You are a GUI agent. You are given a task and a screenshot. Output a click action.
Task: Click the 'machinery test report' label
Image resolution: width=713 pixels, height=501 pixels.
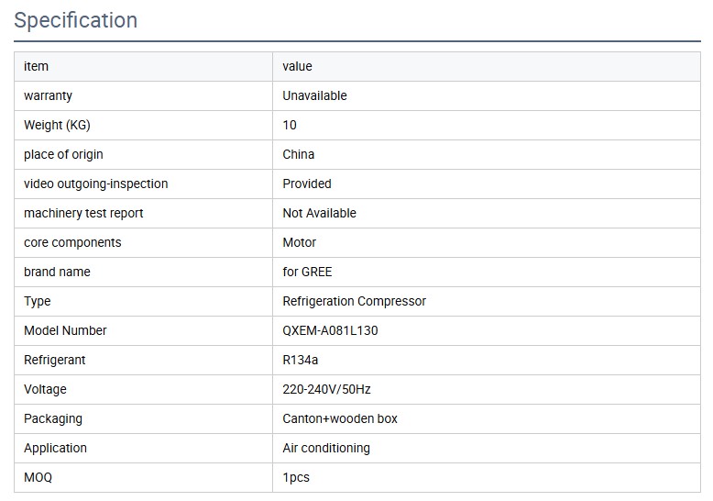click(83, 213)
